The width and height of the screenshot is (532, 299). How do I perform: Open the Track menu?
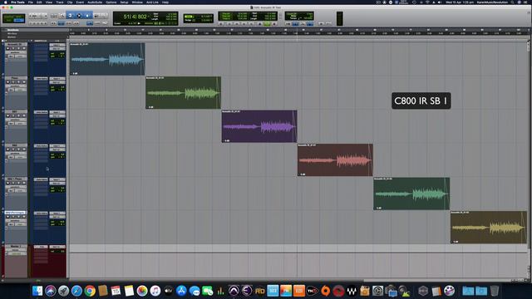click(x=60, y=2)
